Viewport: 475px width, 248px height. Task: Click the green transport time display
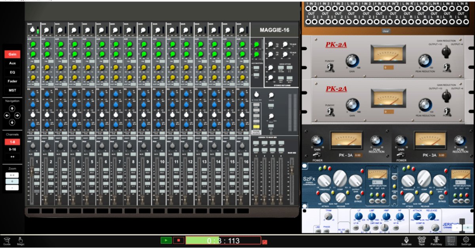223,240
